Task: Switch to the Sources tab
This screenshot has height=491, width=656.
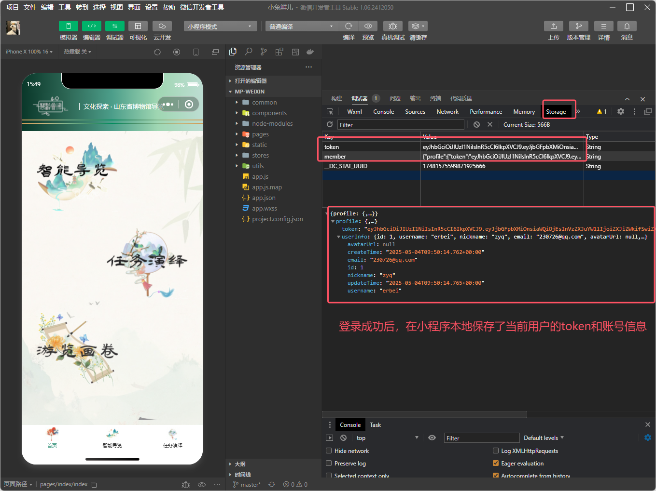Action: [x=415, y=111]
